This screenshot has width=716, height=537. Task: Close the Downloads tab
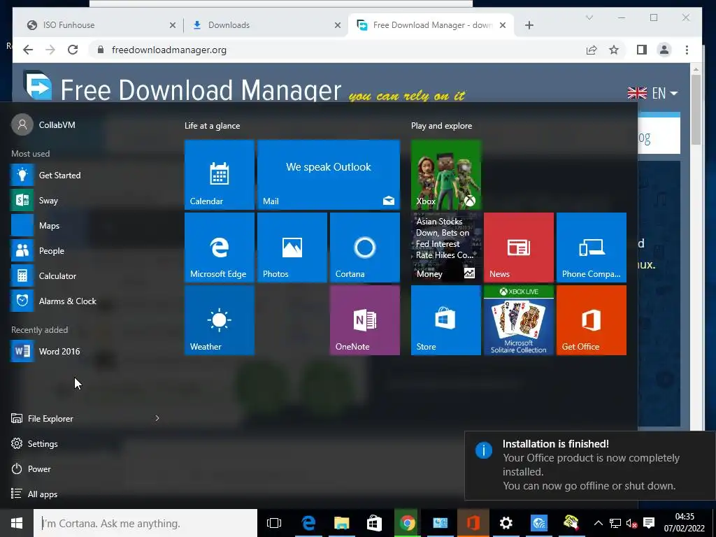tap(338, 25)
